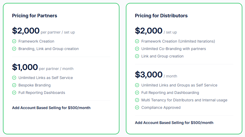This screenshot has height=137, width=245.
Task: Click the Partners $2,000 set up price
Action: pyautogui.click(x=26, y=31)
